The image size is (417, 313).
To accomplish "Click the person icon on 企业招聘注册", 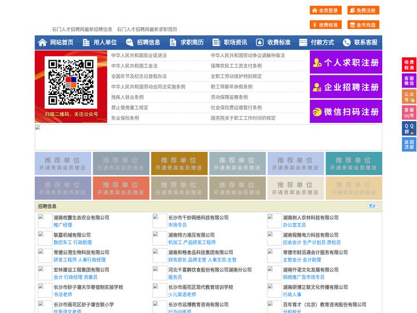I will click(x=317, y=87).
